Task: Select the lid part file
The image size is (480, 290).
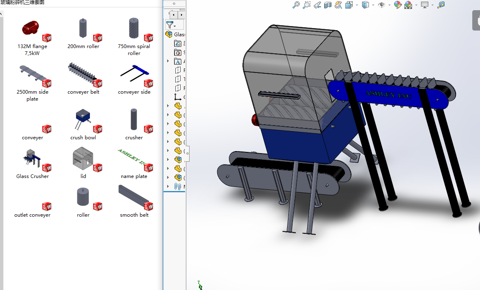Action: [x=83, y=163]
